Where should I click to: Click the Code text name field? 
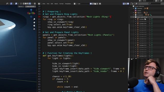click(83, 4)
